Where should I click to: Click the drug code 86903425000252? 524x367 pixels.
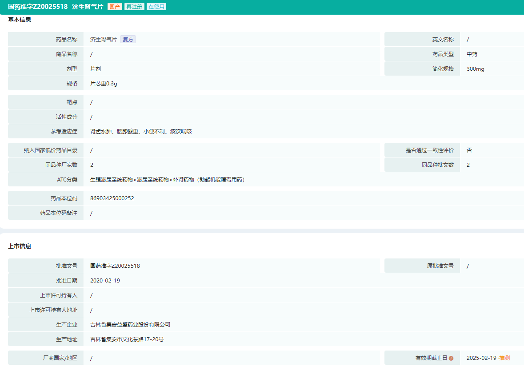coord(112,198)
